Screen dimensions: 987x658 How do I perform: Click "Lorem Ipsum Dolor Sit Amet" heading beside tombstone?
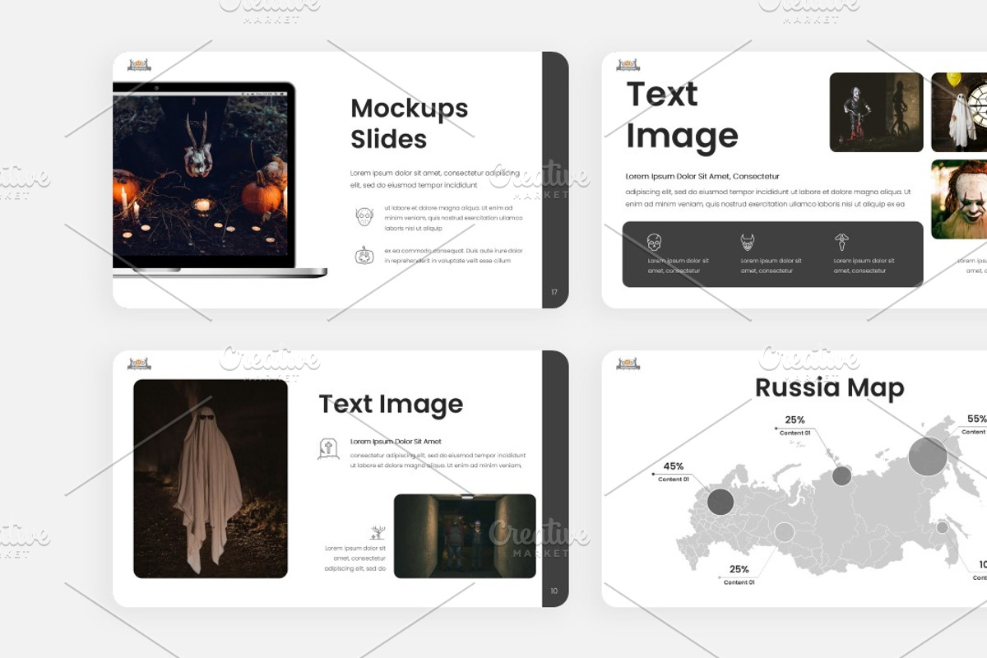(396, 442)
